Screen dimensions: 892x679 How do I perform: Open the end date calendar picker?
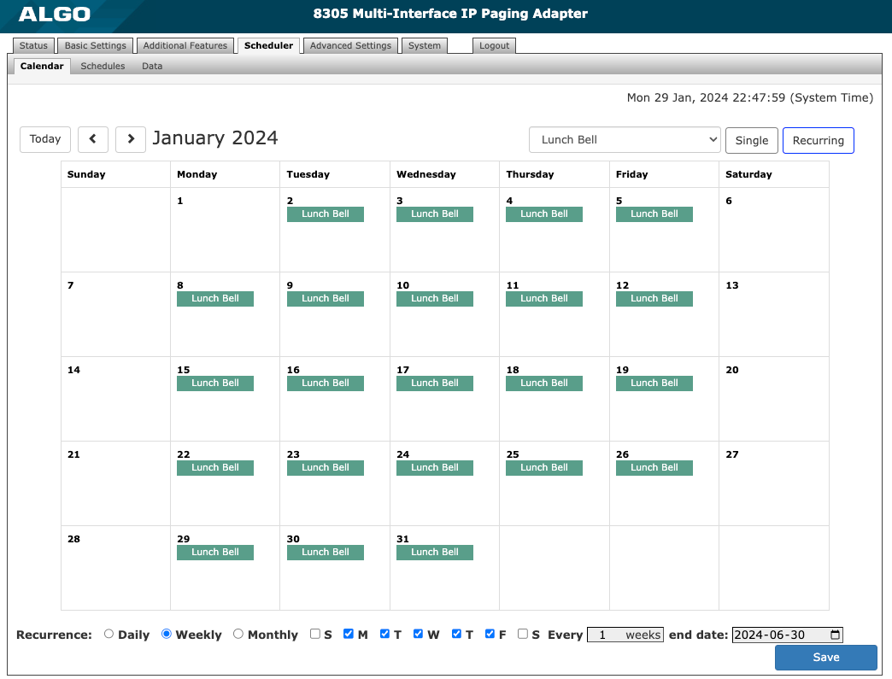pyautogui.click(x=834, y=635)
